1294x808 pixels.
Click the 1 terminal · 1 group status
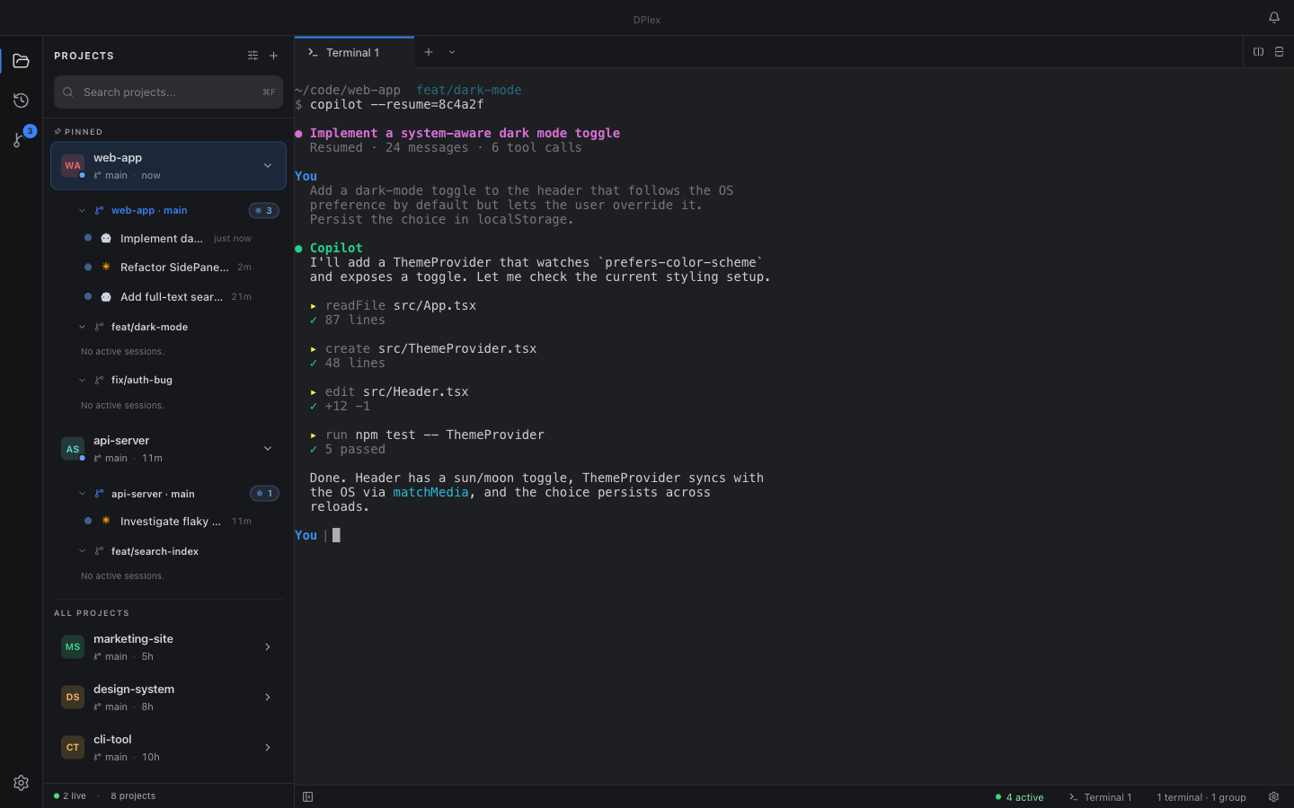(x=1201, y=797)
